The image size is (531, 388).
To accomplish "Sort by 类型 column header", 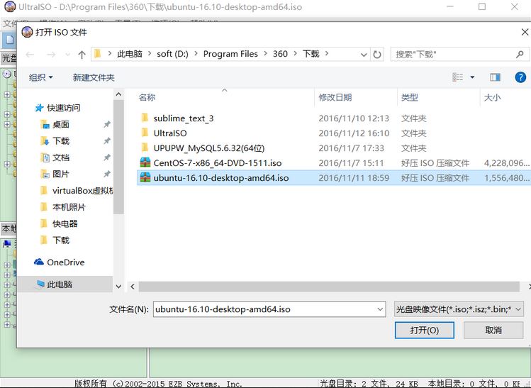I will 410,98.
